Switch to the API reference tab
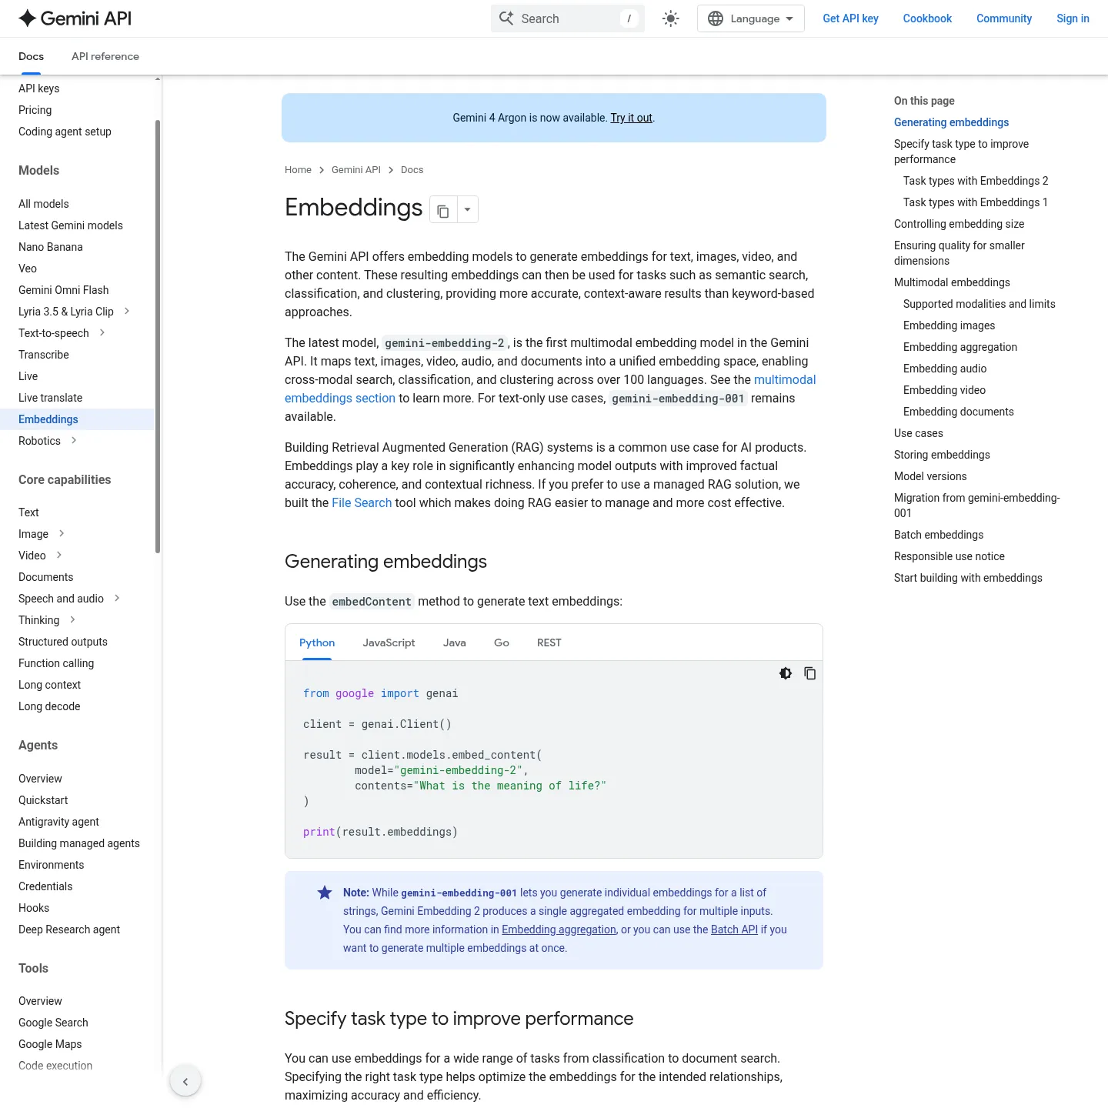This screenshot has width=1108, height=1108. pyautogui.click(x=105, y=56)
